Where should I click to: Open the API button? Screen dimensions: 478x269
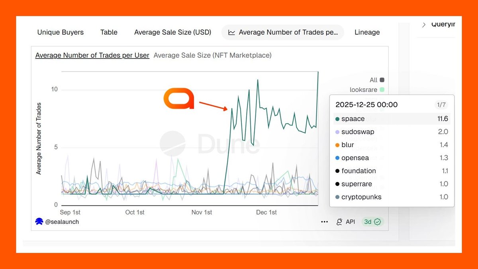[x=346, y=222]
